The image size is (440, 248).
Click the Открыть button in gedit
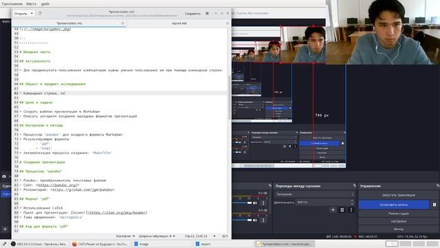click(x=21, y=14)
